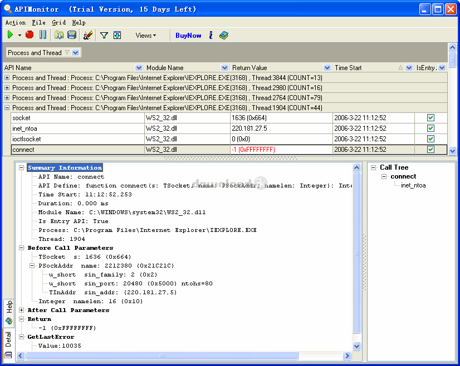
Task: Open the Views dropdown
Action: 146,36
